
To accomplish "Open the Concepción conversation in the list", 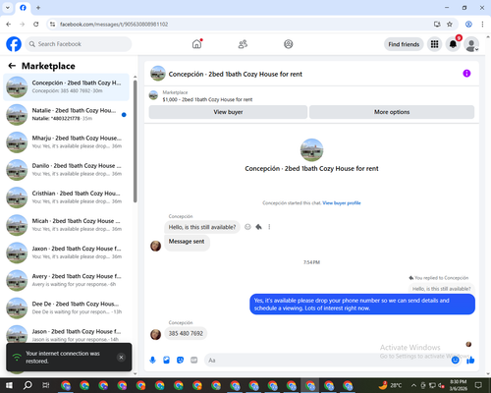I will coord(66,87).
